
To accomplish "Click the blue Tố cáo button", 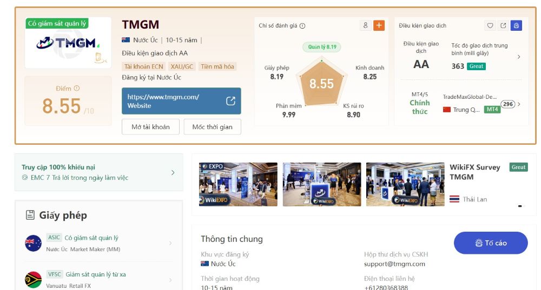I will tap(491, 243).
